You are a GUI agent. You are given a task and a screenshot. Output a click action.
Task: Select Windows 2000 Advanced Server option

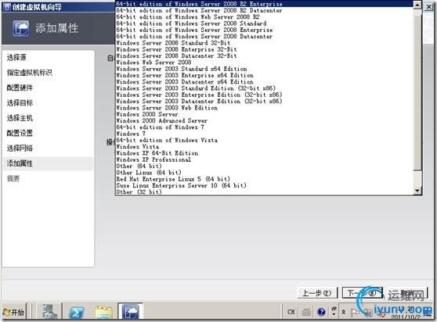[264, 120]
